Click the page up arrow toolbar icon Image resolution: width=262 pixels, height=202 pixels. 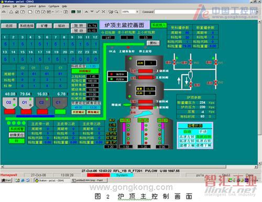coord(86,12)
